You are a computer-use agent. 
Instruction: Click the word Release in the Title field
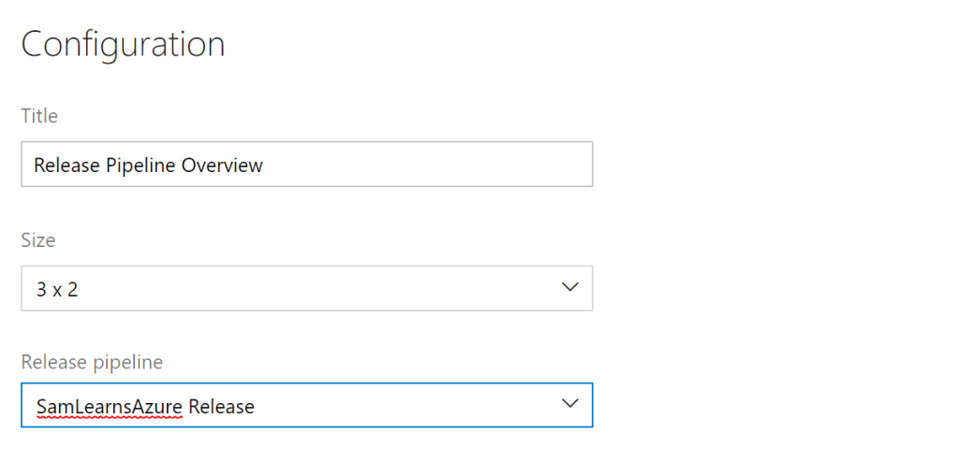(x=65, y=166)
